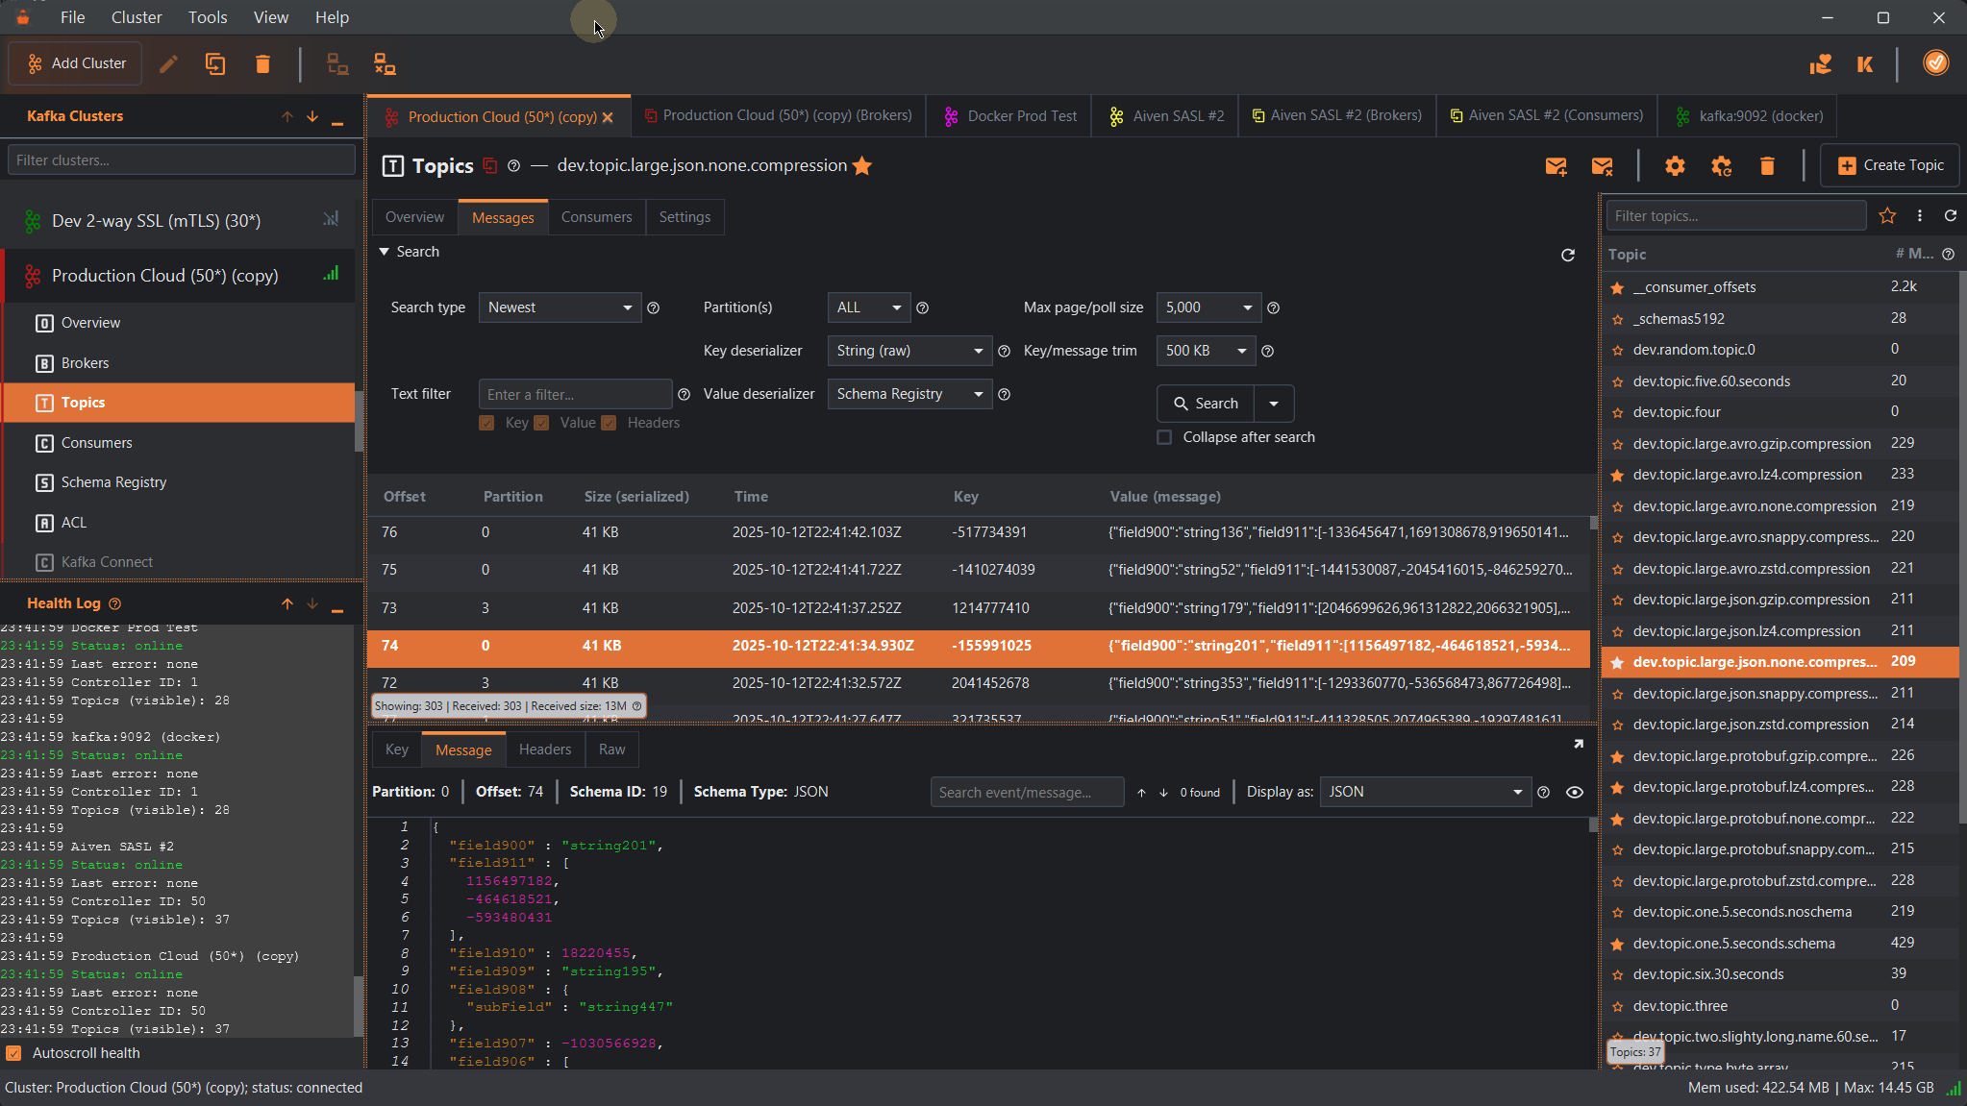Refresh the topics list with reload icon
This screenshot has width=1967, height=1106.
click(1951, 216)
